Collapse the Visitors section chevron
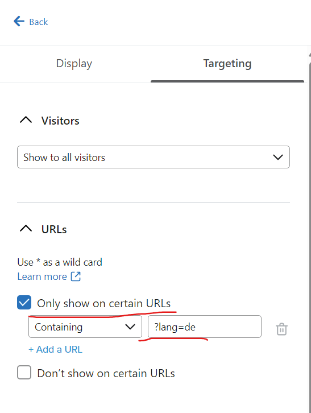Viewport: 311px width, 413px height. coord(26,121)
